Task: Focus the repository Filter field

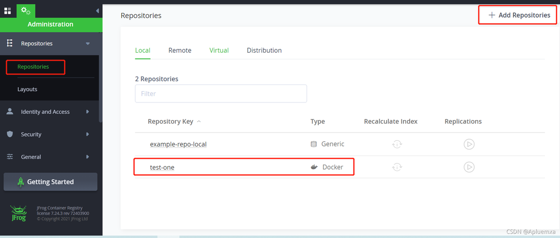Action: coord(221,94)
